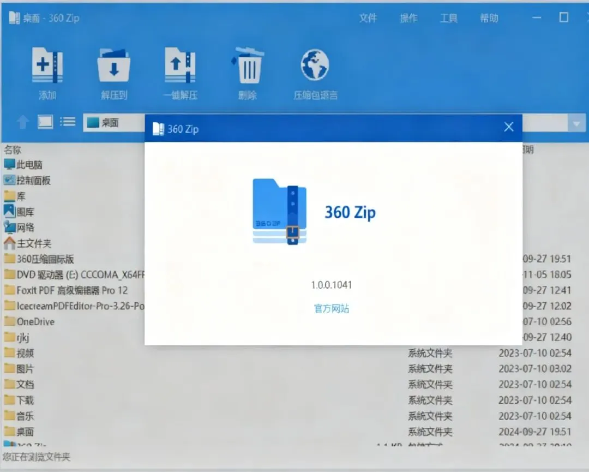589x472 pixels.
Task: Select the rjkj folder
Action: coord(16,337)
